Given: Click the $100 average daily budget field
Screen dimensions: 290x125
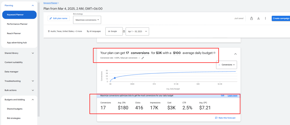Looking at the screenshot, I should coord(177,53).
